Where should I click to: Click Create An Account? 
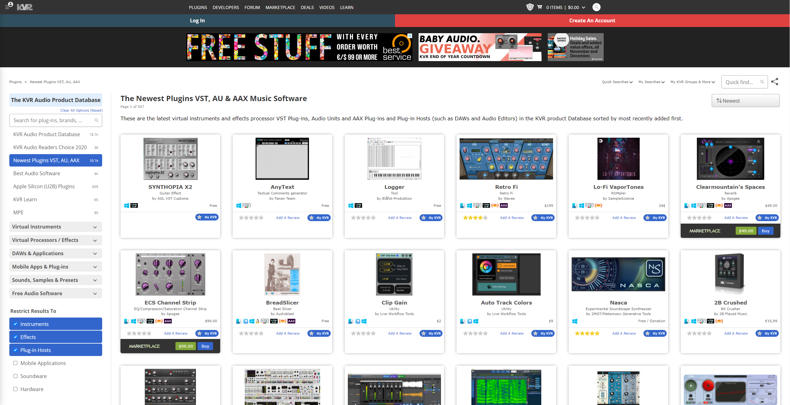point(592,20)
